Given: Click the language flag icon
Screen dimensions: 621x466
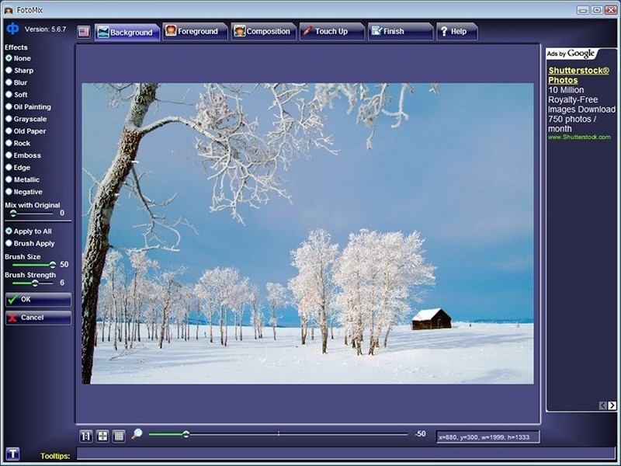Looking at the screenshot, I should [x=84, y=32].
